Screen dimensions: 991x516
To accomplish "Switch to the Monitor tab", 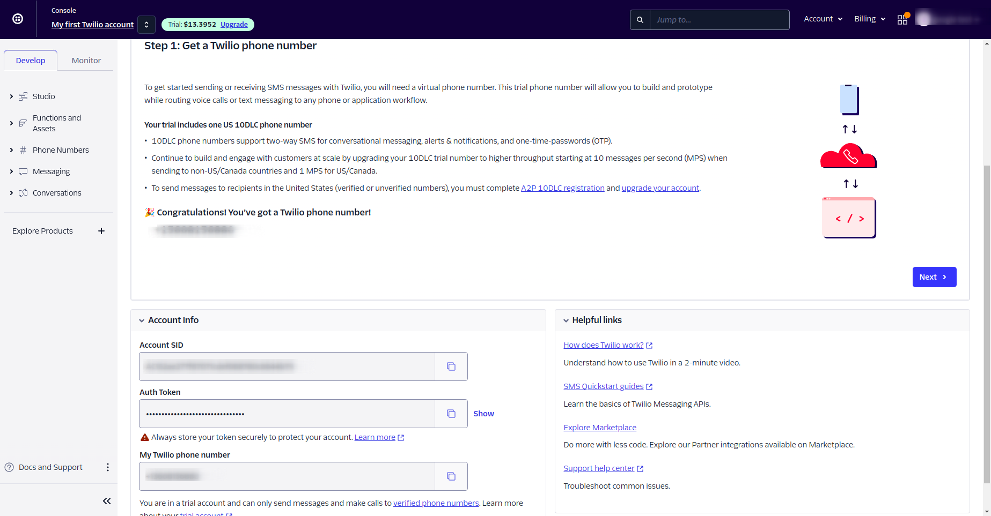I will click(86, 61).
